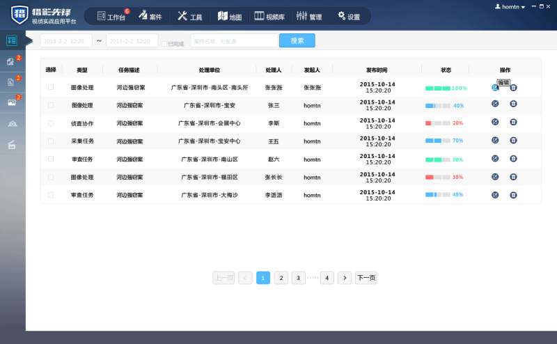Click the delete icon in the 李语洒 row
557x344 pixels.
[x=513, y=195]
